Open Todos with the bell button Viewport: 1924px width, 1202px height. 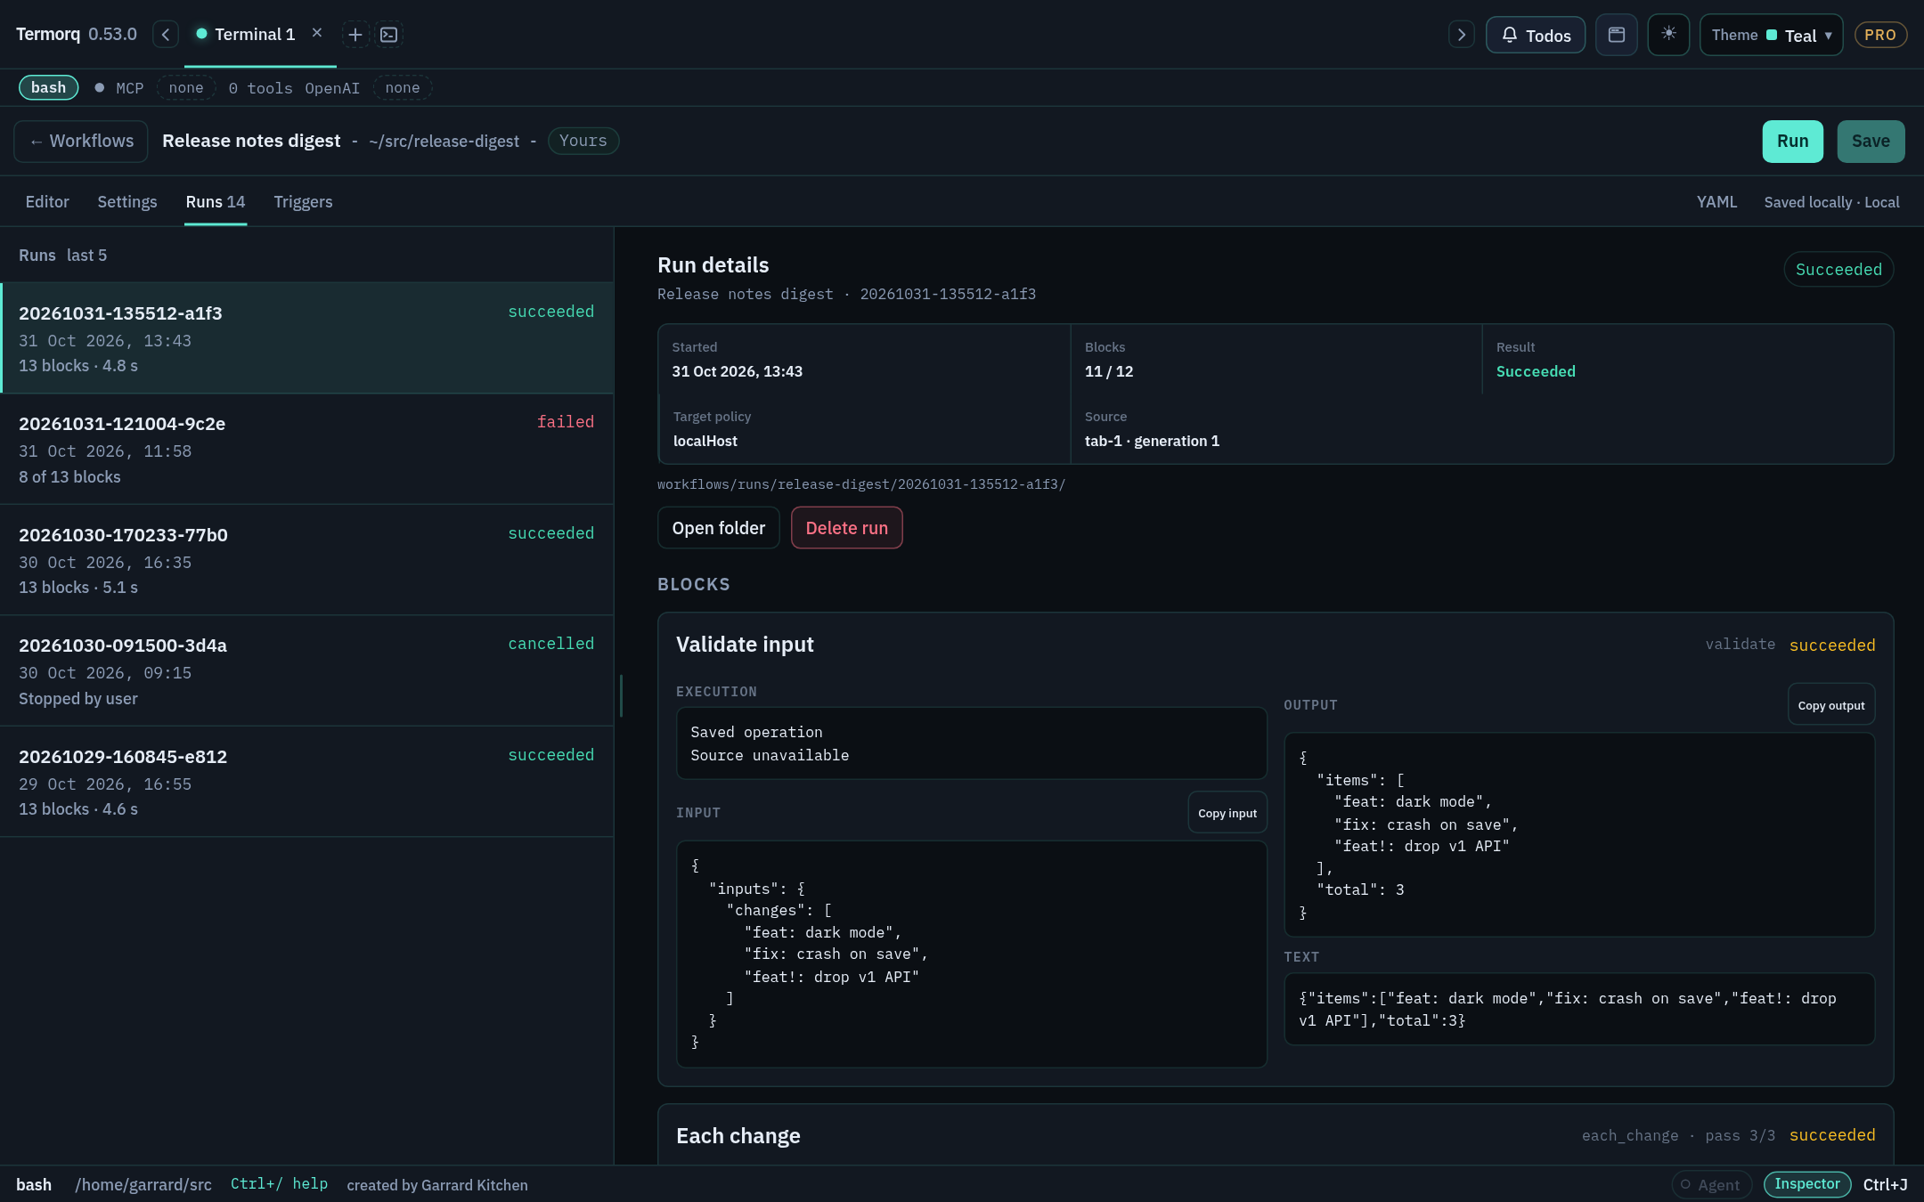pos(1536,36)
